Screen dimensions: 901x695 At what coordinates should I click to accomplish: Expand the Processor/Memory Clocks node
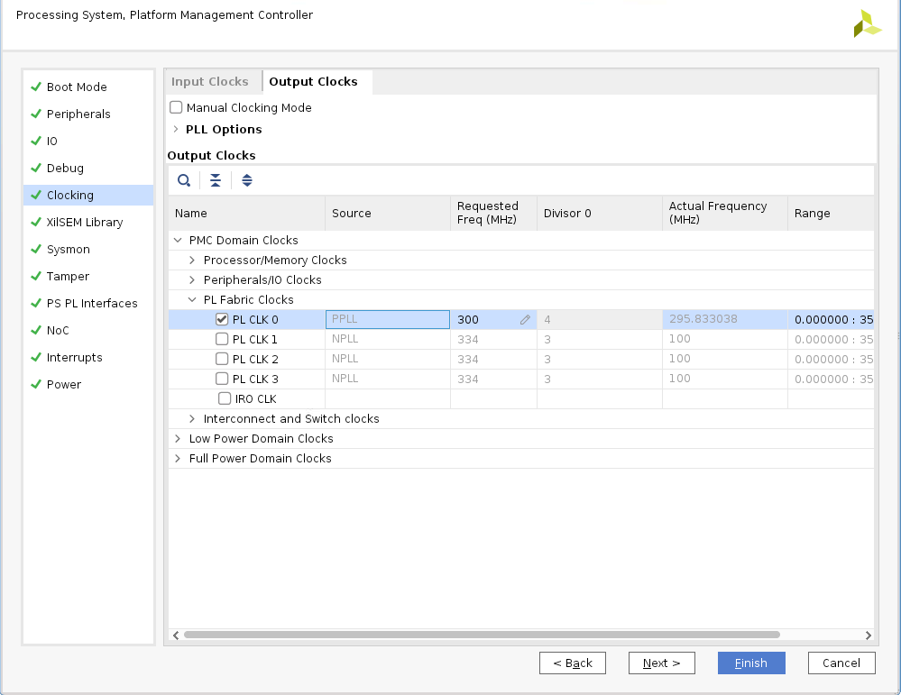coord(192,261)
